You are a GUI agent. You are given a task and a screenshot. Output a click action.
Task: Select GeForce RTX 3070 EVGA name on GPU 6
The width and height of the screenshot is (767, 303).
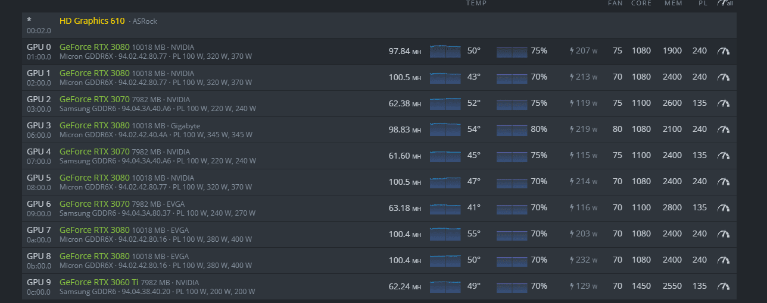(95, 204)
